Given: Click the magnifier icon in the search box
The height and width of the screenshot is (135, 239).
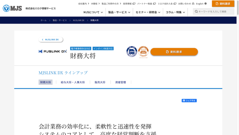Looking at the screenshot, I should click(x=196, y=11).
